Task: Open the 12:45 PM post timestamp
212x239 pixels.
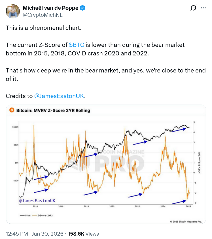Action: pos(17,234)
